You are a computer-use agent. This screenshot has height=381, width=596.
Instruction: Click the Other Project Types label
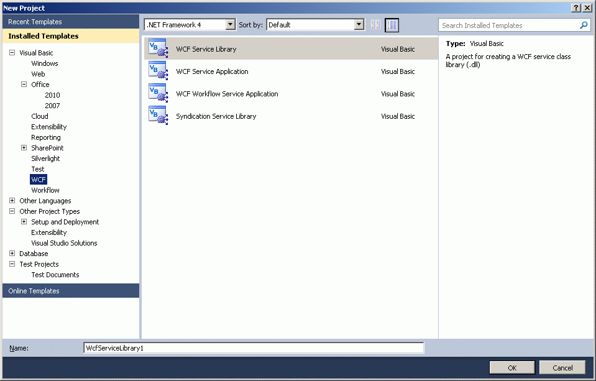pyautogui.click(x=50, y=211)
